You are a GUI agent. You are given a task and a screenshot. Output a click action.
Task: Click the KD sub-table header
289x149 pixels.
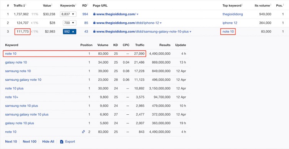pyautogui.click(x=115, y=45)
